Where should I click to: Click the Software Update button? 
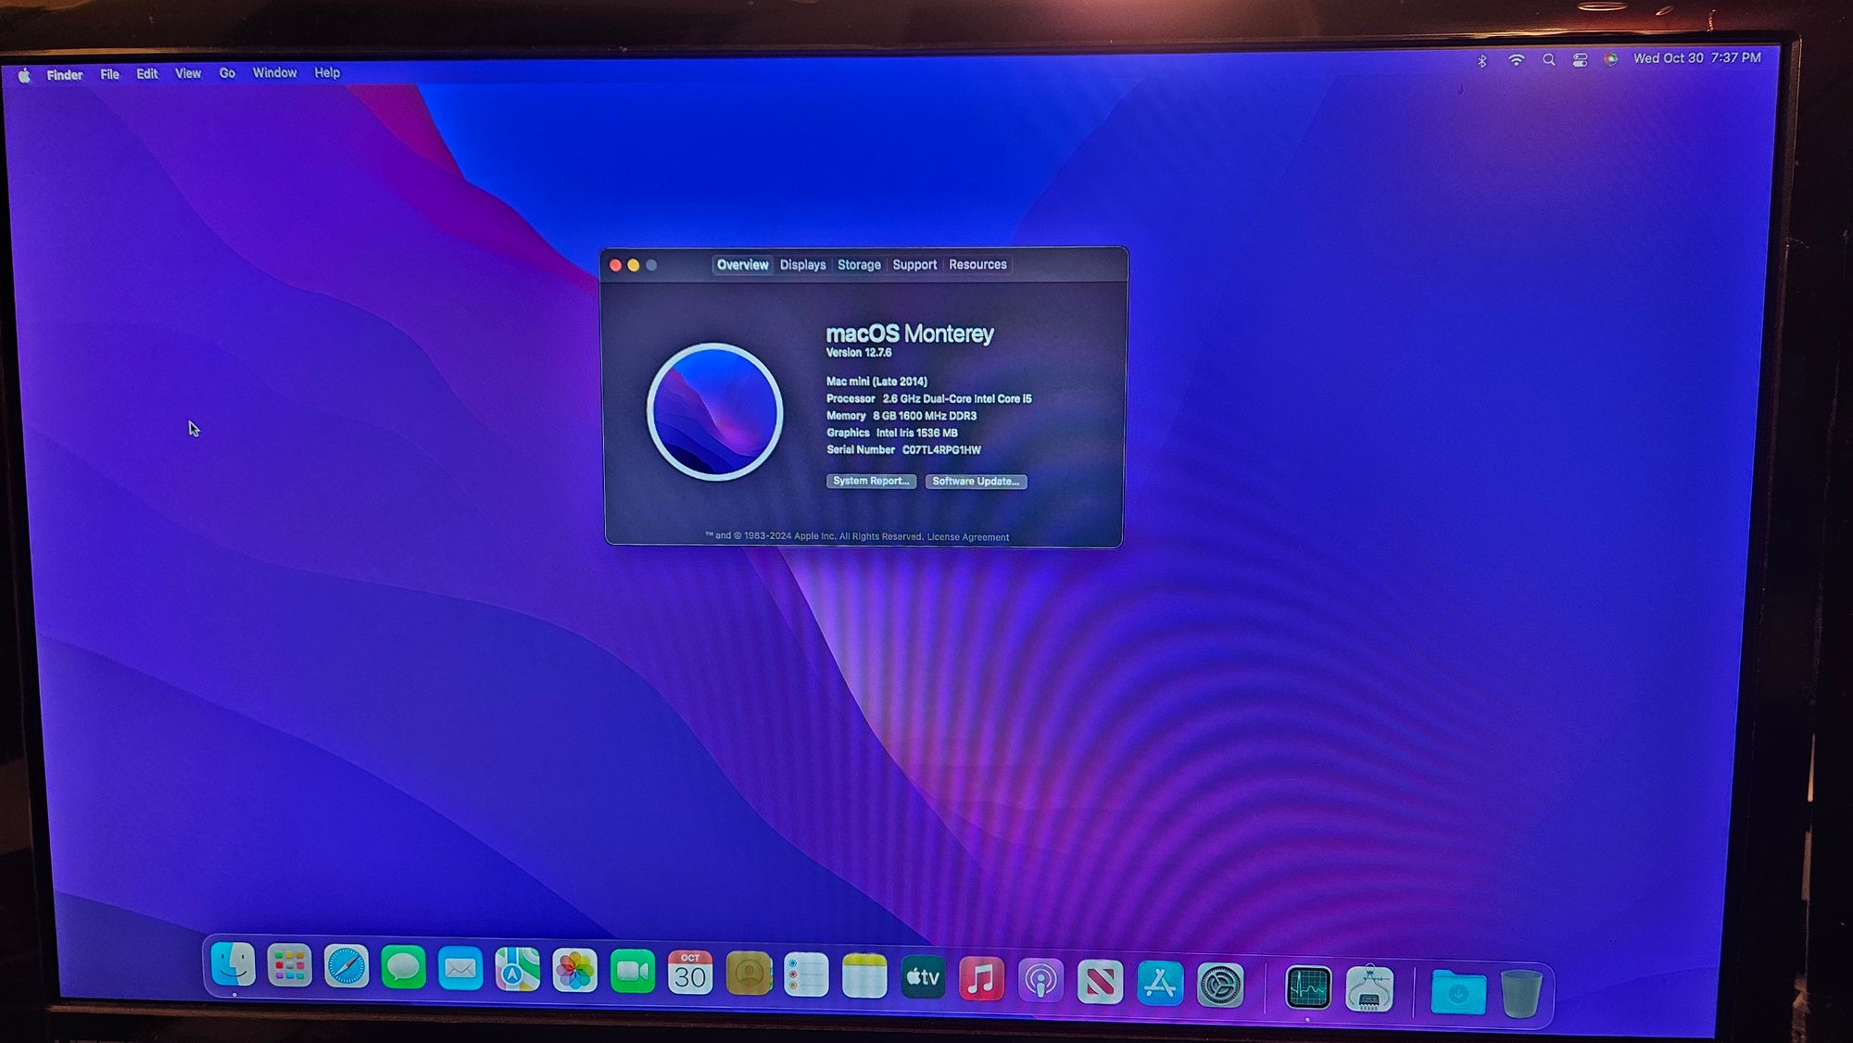point(976,482)
